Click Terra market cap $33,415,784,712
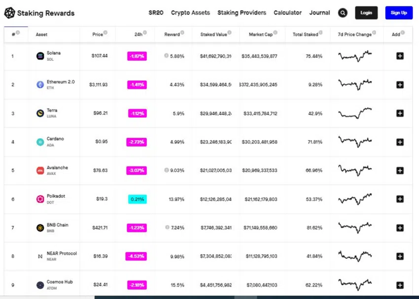Image resolution: width=419 pixels, height=299 pixels. click(x=260, y=113)
